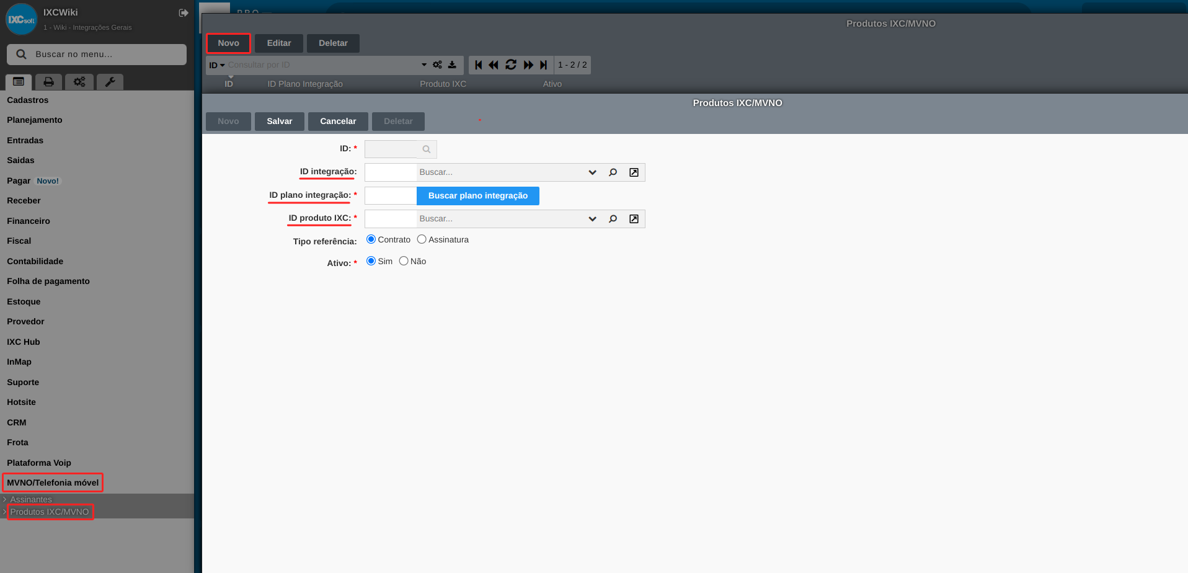Click the refresh icon in pagination toolbar

click(511, 65)
